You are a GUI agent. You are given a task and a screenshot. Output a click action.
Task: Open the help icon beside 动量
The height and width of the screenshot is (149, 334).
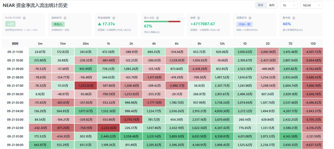(199, 18)
